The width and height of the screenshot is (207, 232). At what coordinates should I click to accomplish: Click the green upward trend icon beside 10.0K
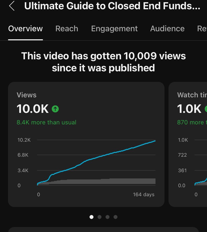[55, 109]
